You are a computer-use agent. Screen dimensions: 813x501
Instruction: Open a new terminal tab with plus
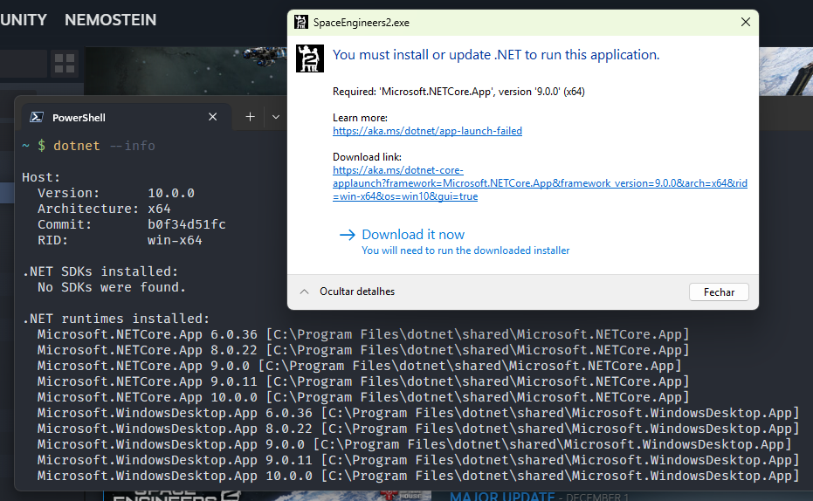[x=250, y=117]
